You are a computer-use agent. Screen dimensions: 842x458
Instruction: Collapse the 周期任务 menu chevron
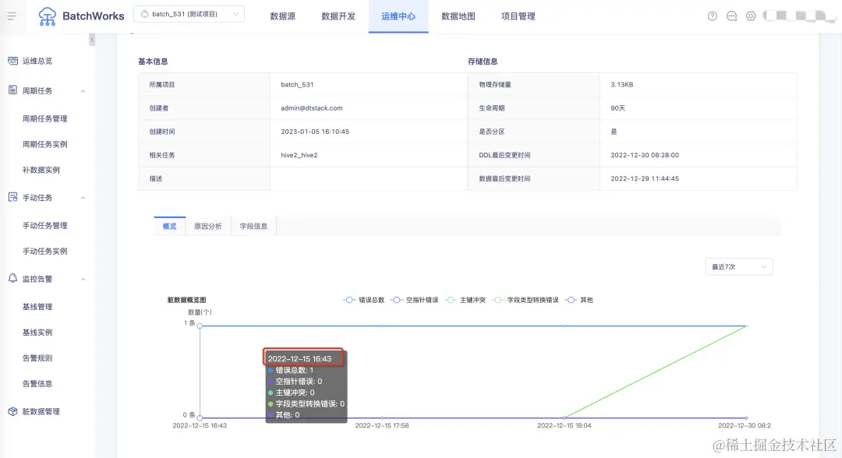[83, 91]
